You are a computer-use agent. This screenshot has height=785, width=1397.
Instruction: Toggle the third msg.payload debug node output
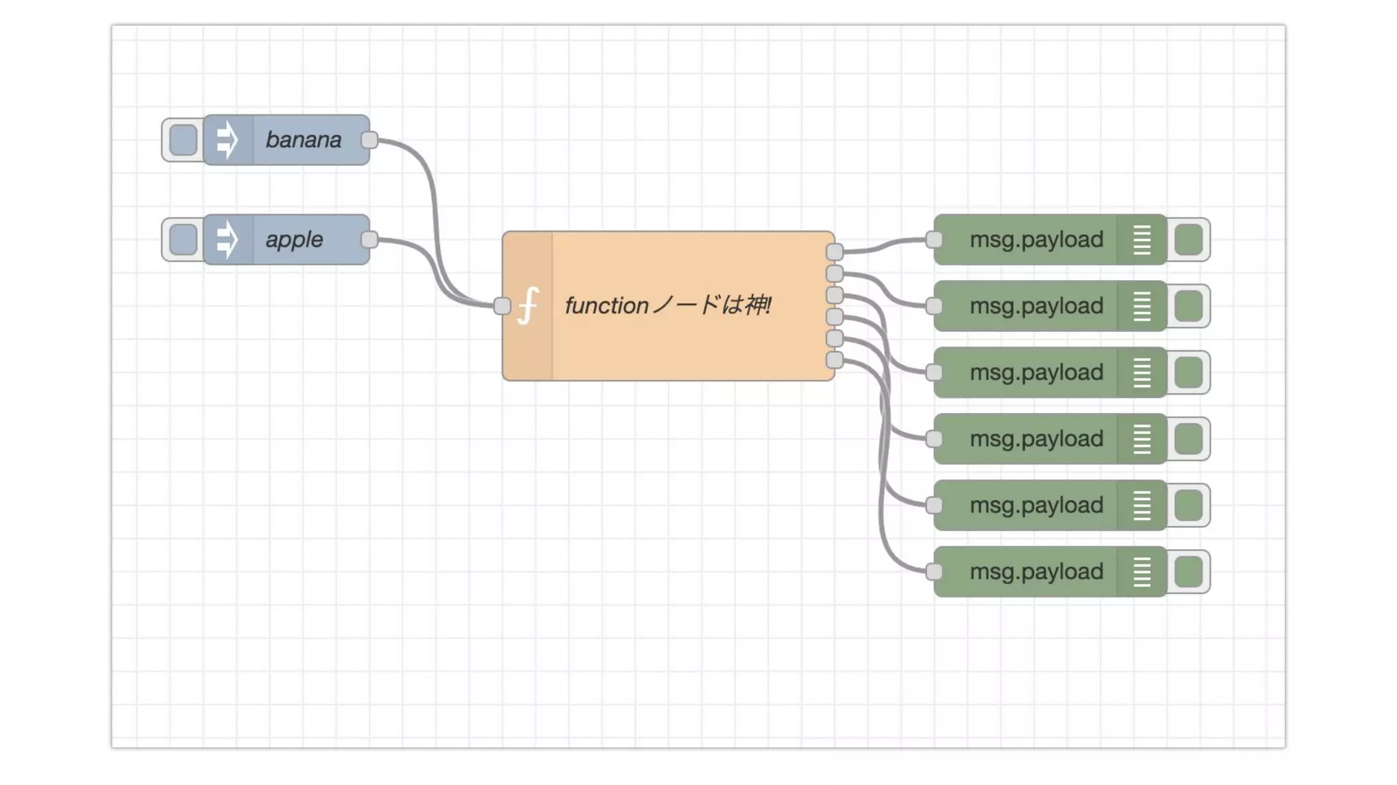pos(1188,372)
